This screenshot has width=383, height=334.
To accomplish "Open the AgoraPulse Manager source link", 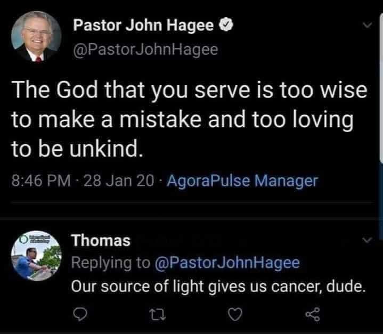I will click(242, 181).
